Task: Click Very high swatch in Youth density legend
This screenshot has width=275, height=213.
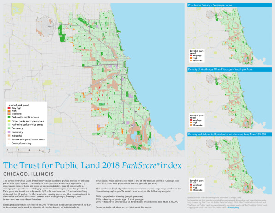Action: pyautogui.click(x=191, y=120)
